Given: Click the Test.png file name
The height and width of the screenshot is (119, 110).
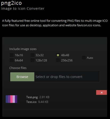Looking at the screenshot, I should click(32, 97).
